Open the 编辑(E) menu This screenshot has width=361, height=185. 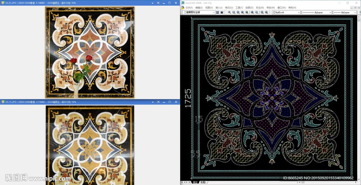coord(199,8)
